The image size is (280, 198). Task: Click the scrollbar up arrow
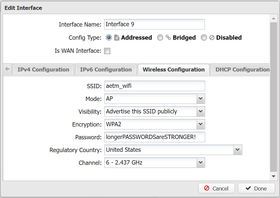coord(273,19)
